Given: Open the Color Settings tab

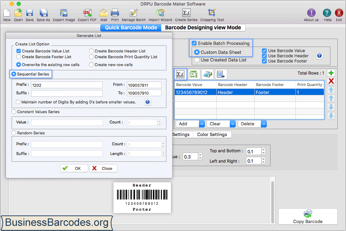Looking at the screenshot, I should click(212, 135).
